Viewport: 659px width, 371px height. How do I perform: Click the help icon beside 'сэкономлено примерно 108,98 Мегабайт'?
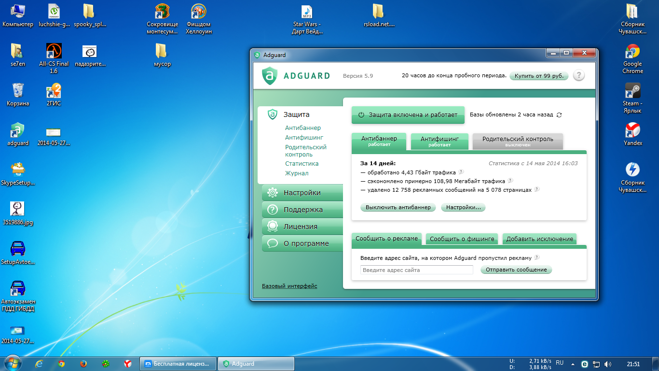click(510, 181)
